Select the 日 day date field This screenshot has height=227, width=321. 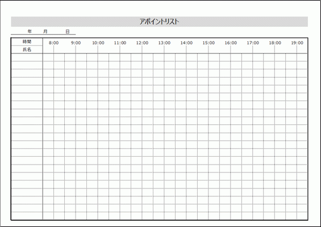pos(68,31)
